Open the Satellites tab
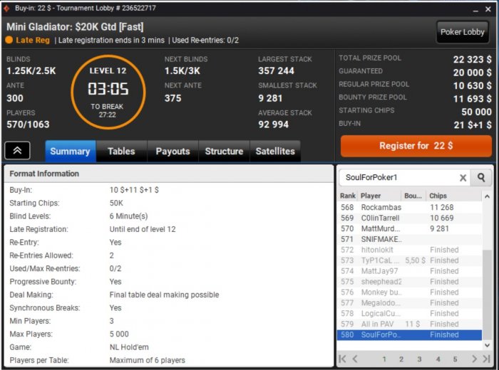Screen dimensions: 499x370 coord(275,151)
